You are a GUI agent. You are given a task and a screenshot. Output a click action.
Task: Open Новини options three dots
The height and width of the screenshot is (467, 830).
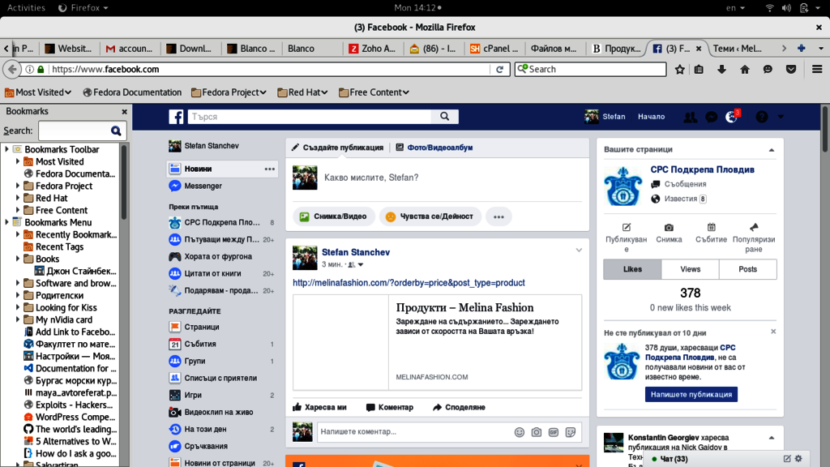[269, 169]
